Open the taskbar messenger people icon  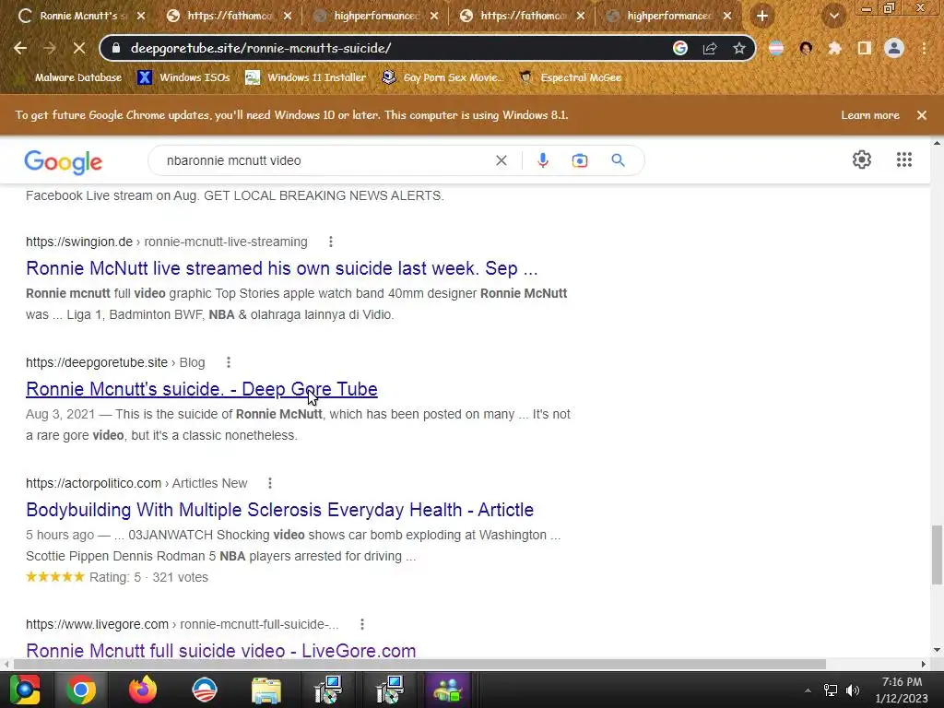coord(447,690)
